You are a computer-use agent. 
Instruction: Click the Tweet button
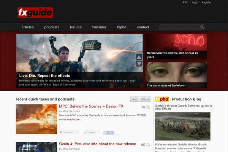tap(89, 132)
